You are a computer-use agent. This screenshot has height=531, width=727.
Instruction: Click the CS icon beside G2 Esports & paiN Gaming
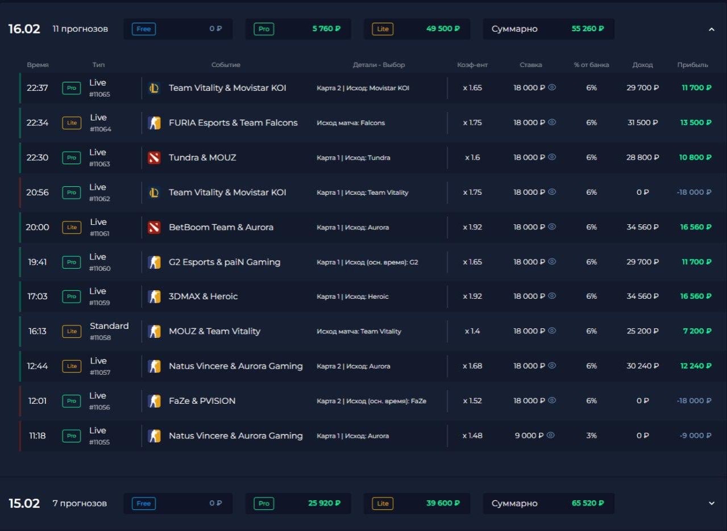(154, 262)
